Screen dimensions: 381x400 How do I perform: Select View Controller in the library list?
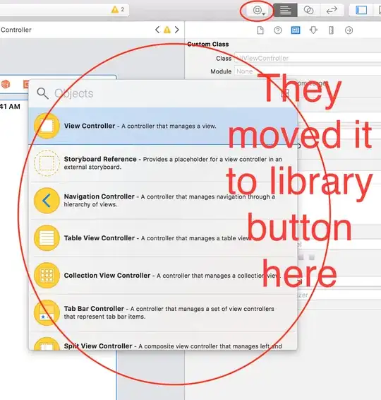click(163, 126)
